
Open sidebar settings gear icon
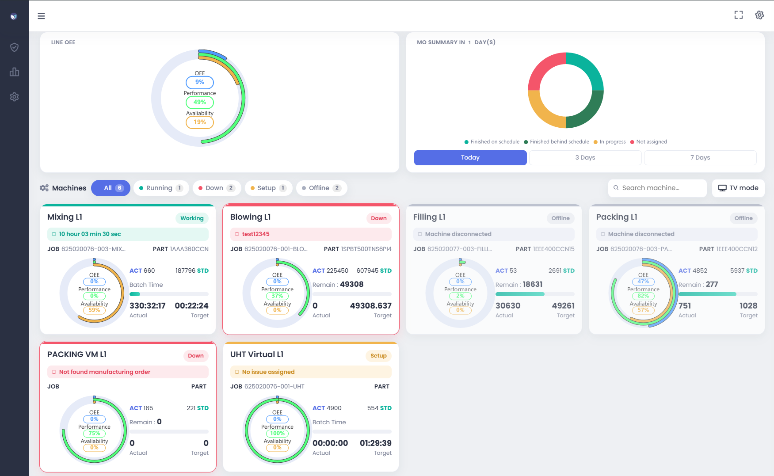[x=14, y=97]
